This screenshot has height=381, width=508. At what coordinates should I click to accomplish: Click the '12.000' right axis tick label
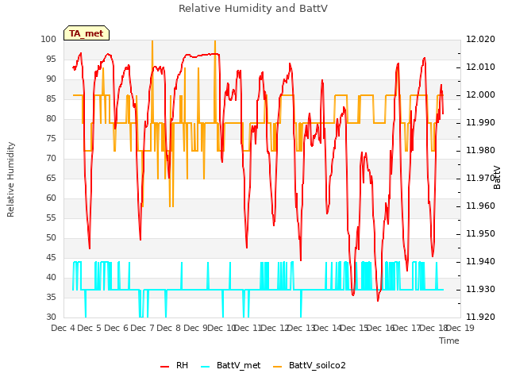[x=480, y=94]
